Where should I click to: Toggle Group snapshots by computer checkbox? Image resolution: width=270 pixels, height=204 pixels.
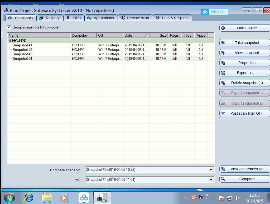coord(9,27)
